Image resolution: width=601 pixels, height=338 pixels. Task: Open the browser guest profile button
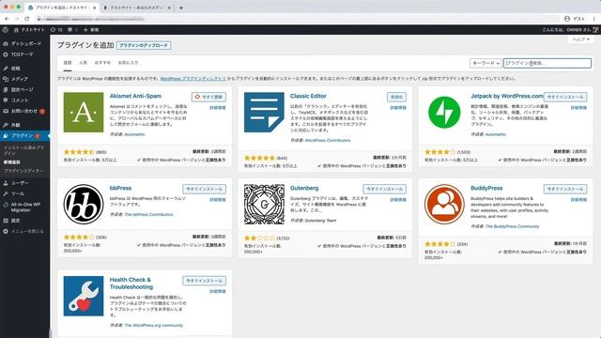(x=575, y=19)
